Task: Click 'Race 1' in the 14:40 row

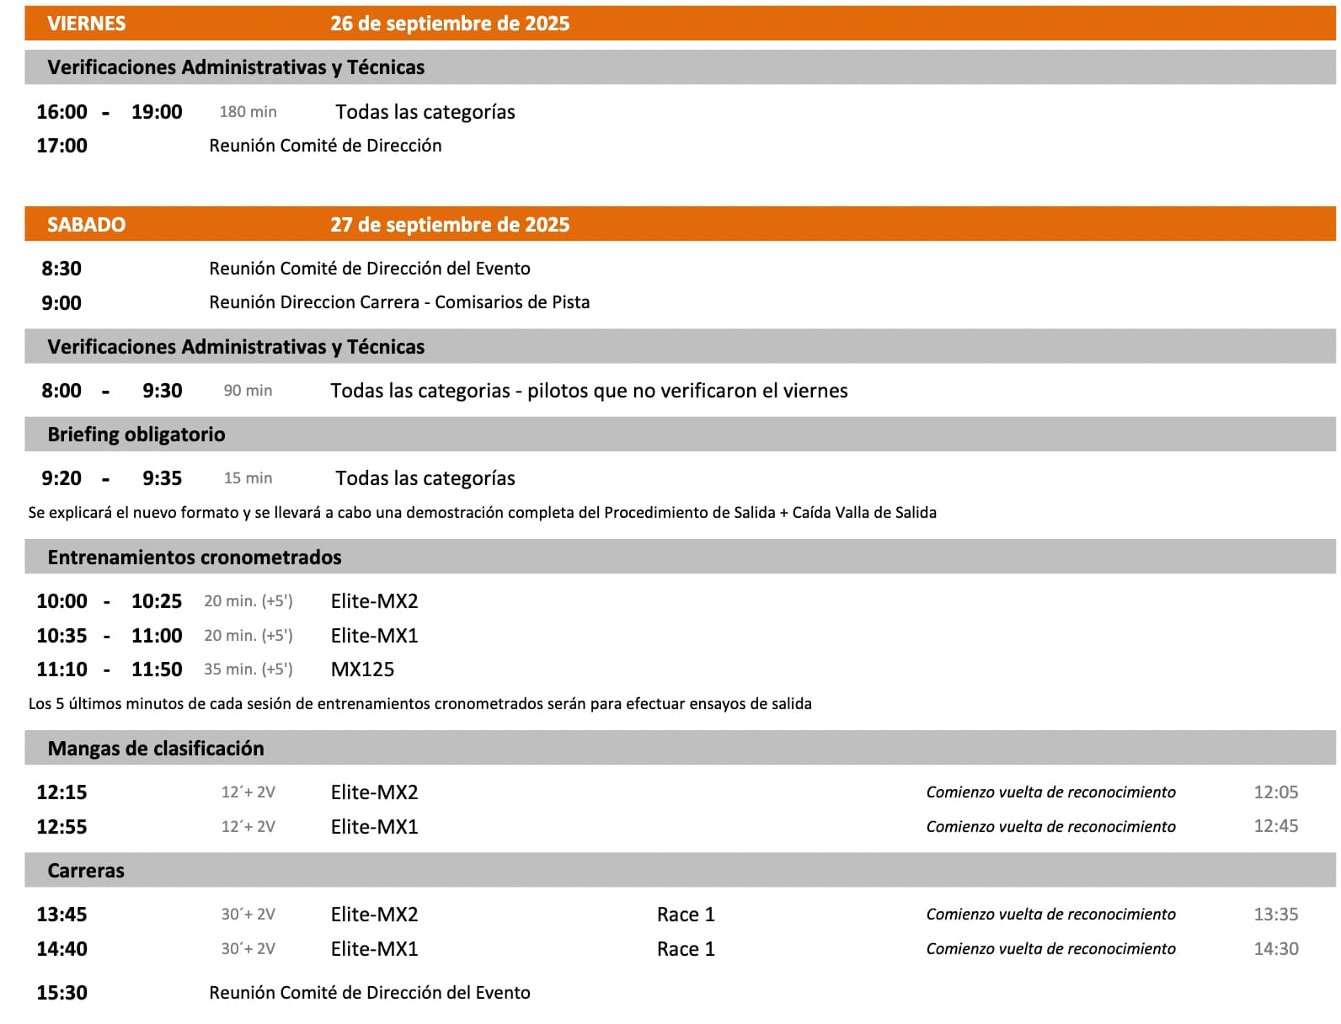Action: (x=686, y=949)
